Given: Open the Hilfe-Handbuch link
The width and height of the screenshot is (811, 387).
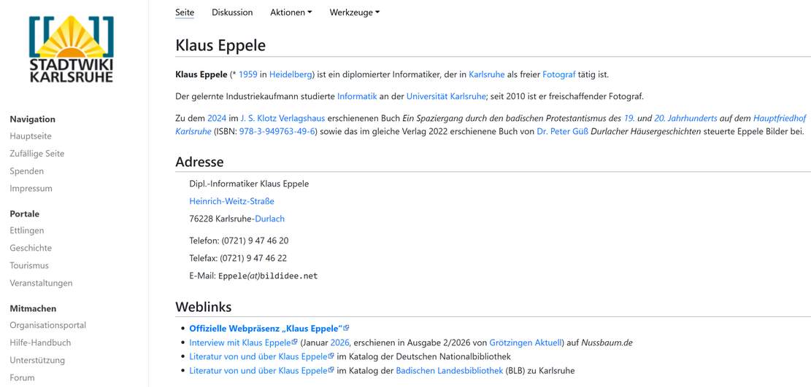Looking at the screenshot, I should [40, 343].
